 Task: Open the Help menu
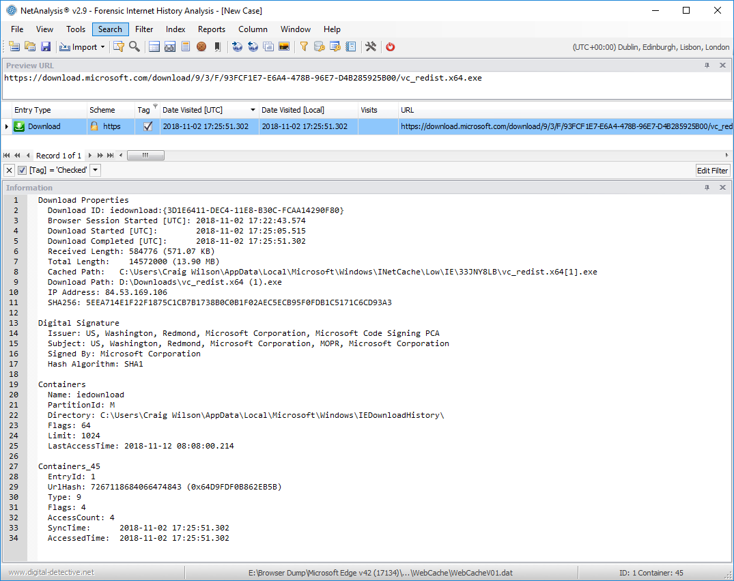(332, 29)
